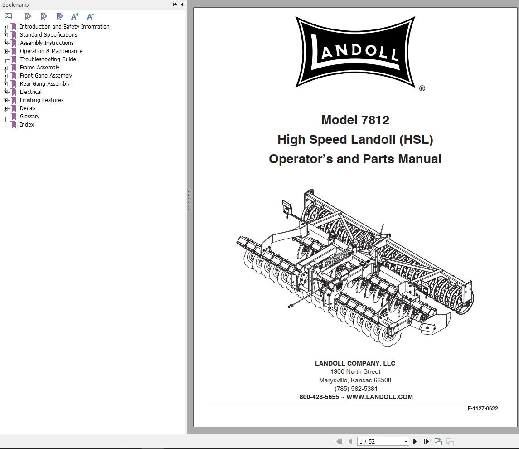Expand the Frame Assembly bookmark
The image size is (519, 449).
point(5,67)
